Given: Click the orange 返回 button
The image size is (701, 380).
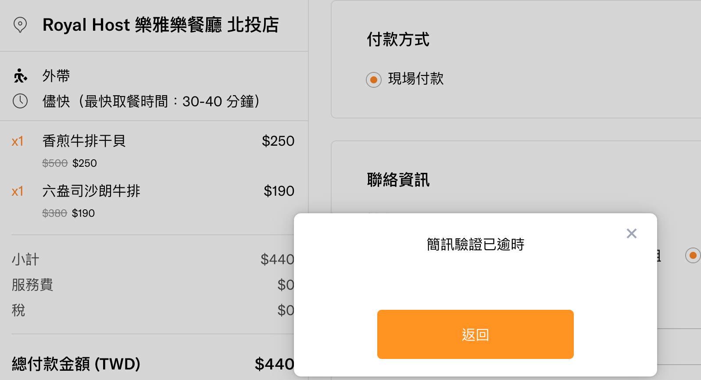Looking at the screenshot, I should click(476, 334).
